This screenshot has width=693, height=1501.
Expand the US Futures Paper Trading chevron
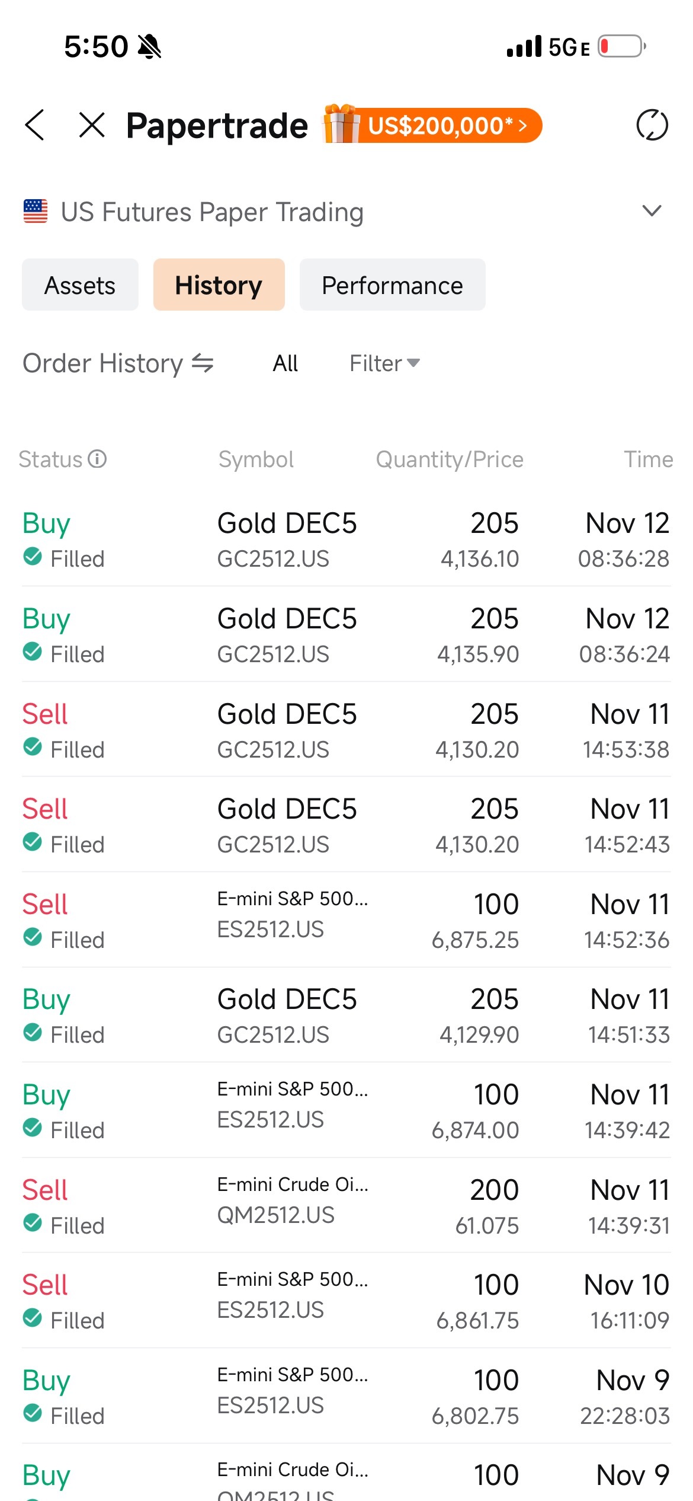652,211
